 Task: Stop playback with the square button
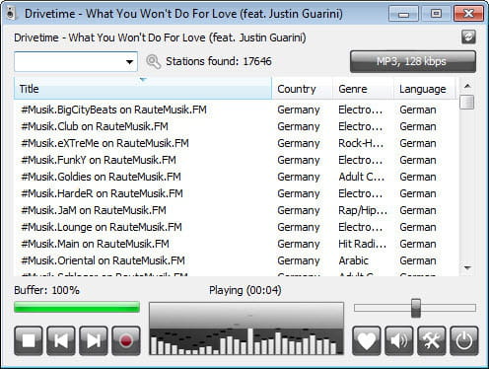pyautogui.click(x=29, y=340)
